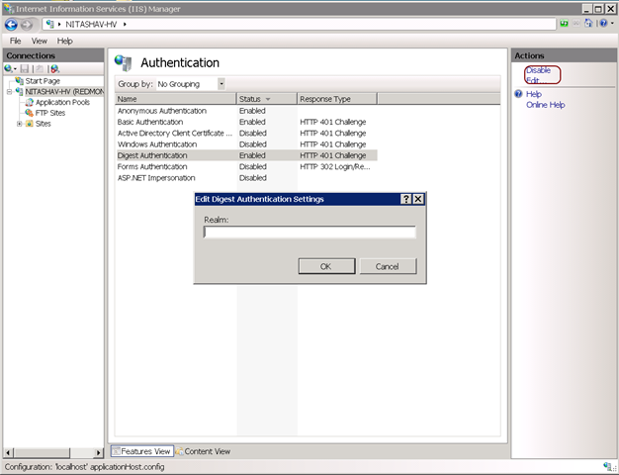This screenshot has width=619, height=475.
Task: Click the Save icon in Connections toolbar
Action: (25, 68)
